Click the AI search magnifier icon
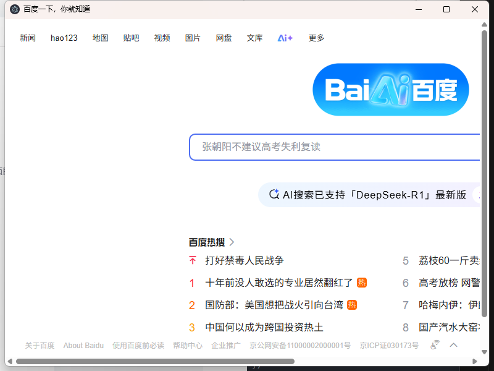Image resolution: width=494 pixels, height=371 pixels. pos(274,194)
